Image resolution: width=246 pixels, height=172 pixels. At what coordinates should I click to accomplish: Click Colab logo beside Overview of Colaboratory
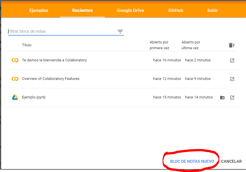[15, 79]
